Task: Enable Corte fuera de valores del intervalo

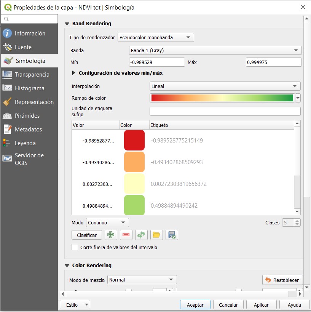Action: tap(75, 247)
